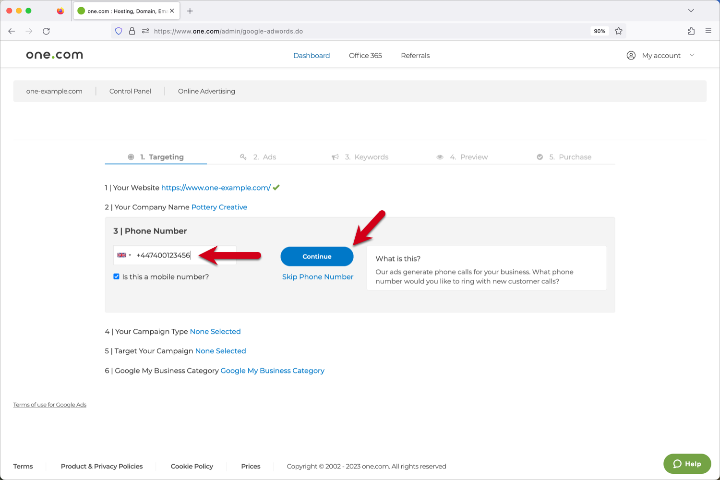
Task: Click the target icon beside step 1 Targeting
Action: tap(131, 156)
